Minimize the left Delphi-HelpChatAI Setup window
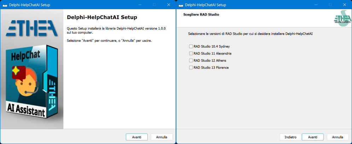 tap(140, 5)
